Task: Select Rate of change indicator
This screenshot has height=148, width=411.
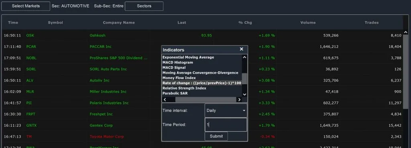Action: 202,83
